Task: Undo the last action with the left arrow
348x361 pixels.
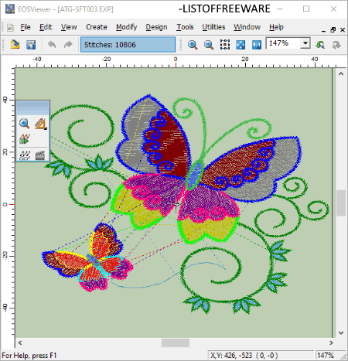Action: point(52,45)
